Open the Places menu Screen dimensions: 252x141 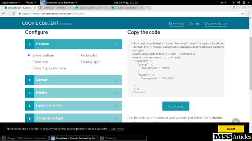[31, 2]
